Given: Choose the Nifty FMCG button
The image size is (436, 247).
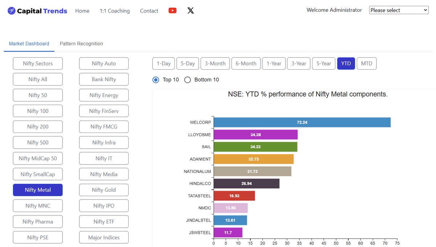Looking at the screenshot, I should coord(104,127).
